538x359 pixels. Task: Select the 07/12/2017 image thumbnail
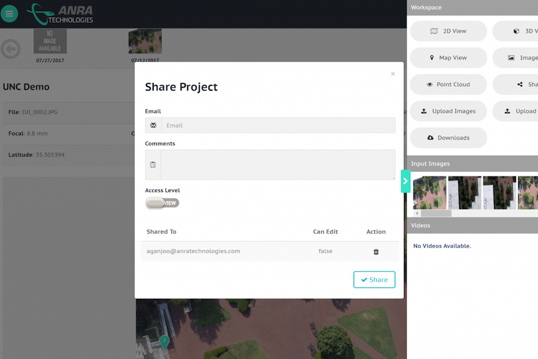click(145, 42)
